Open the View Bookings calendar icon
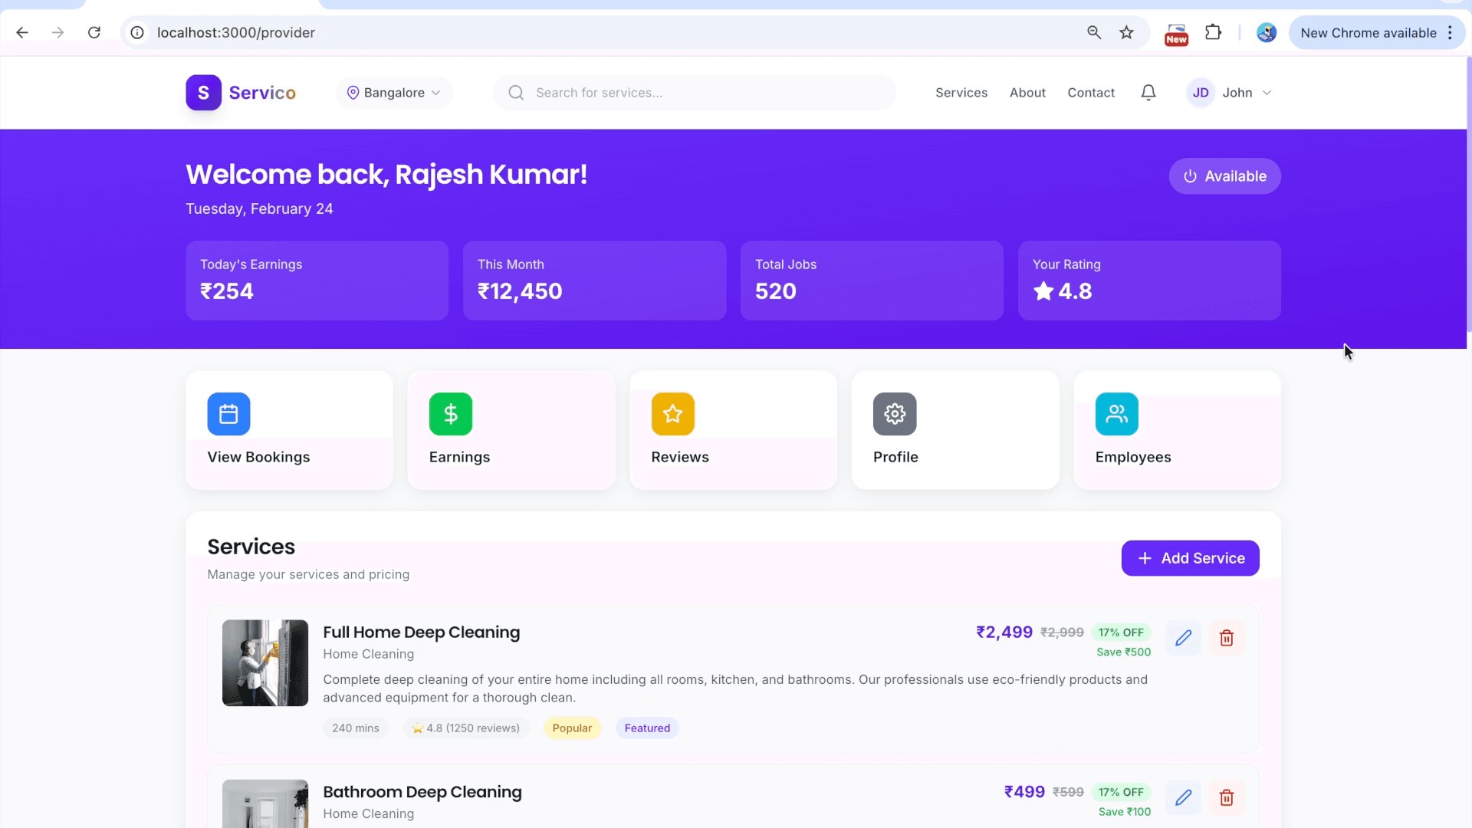Viewport: 1472px width, 828px height. click(x=228, y=414)
